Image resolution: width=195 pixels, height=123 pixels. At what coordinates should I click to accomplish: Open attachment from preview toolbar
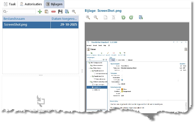pos(141,17)
